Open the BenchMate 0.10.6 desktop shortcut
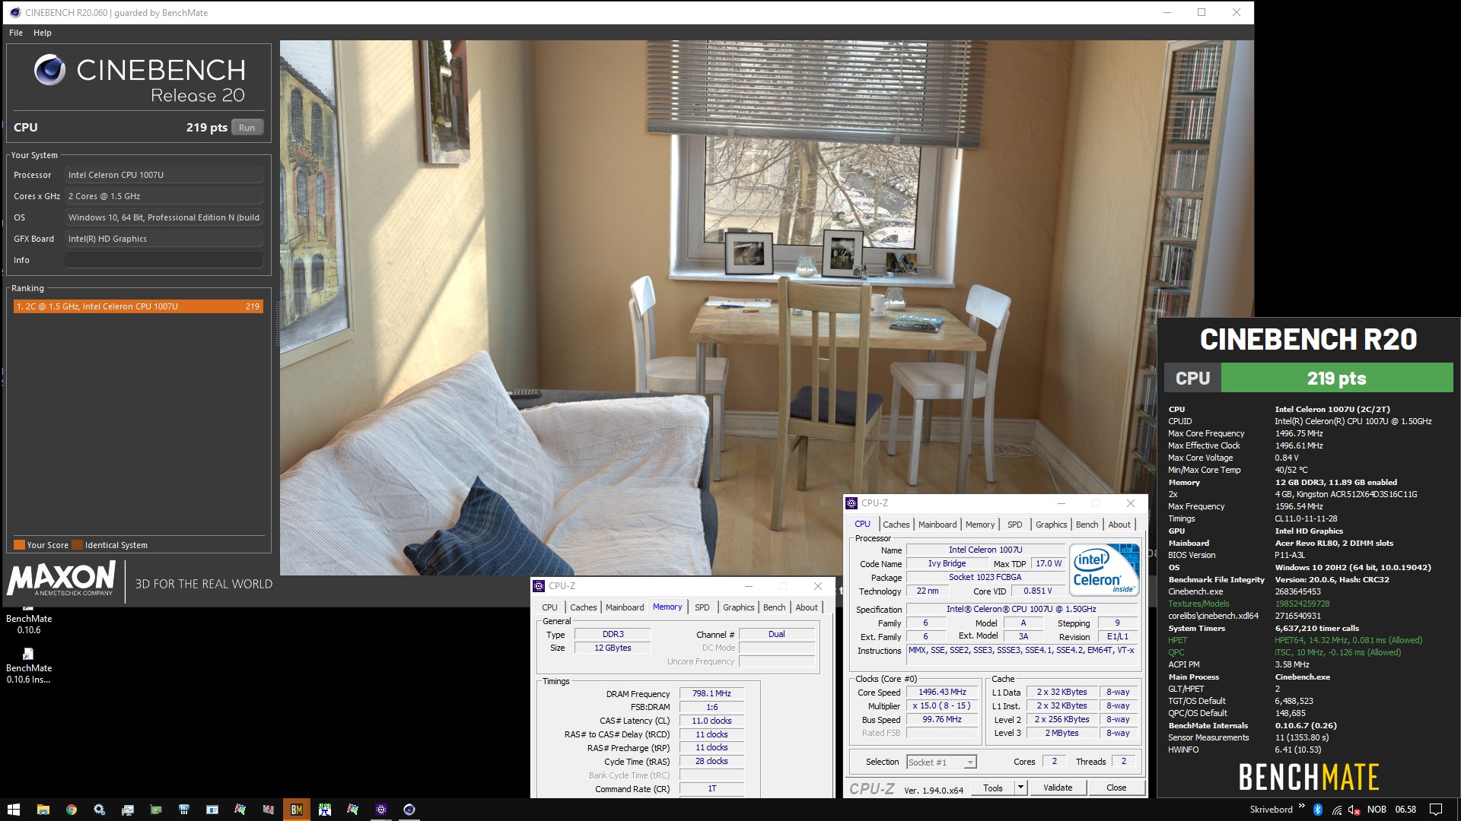This screenshot has height=821, width=1461. (x=29, y=619)
